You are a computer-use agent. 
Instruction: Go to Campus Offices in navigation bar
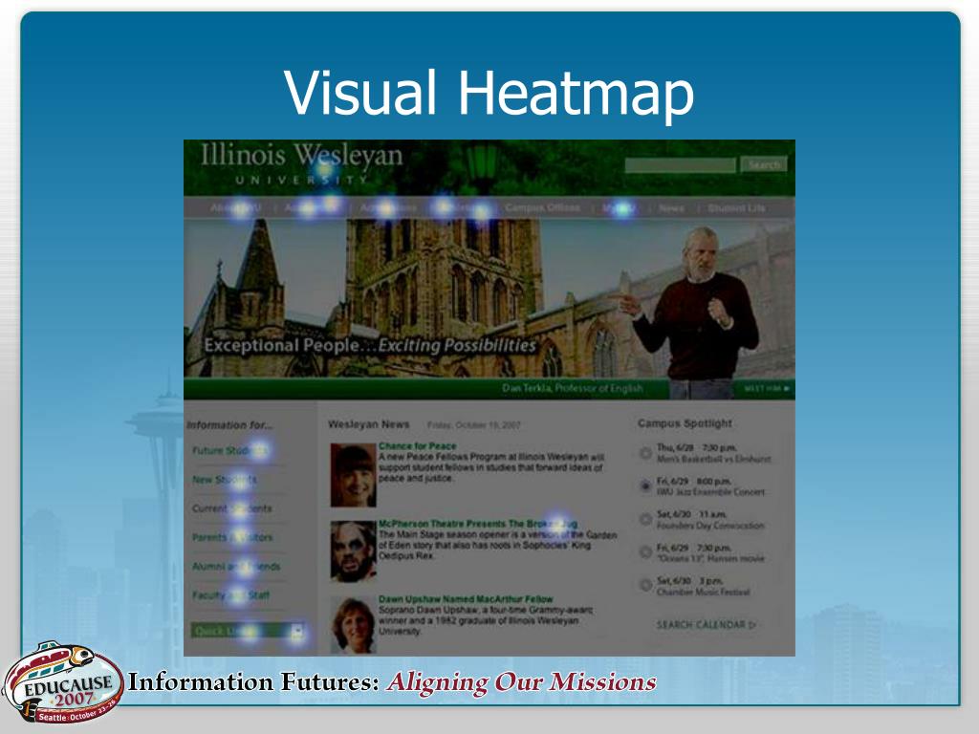[x=542, y=207]
